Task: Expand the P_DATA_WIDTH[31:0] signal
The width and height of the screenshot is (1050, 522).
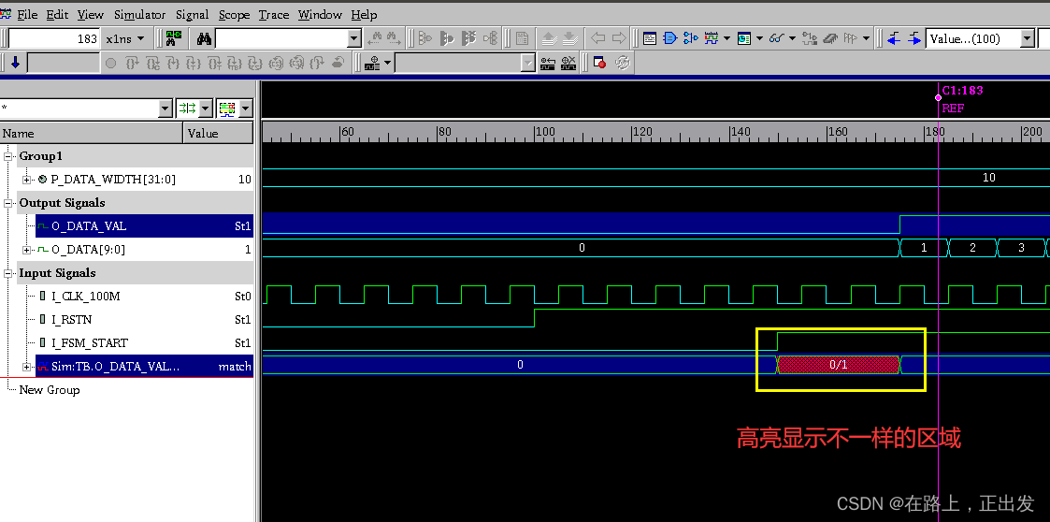Action: coord(27,179)
